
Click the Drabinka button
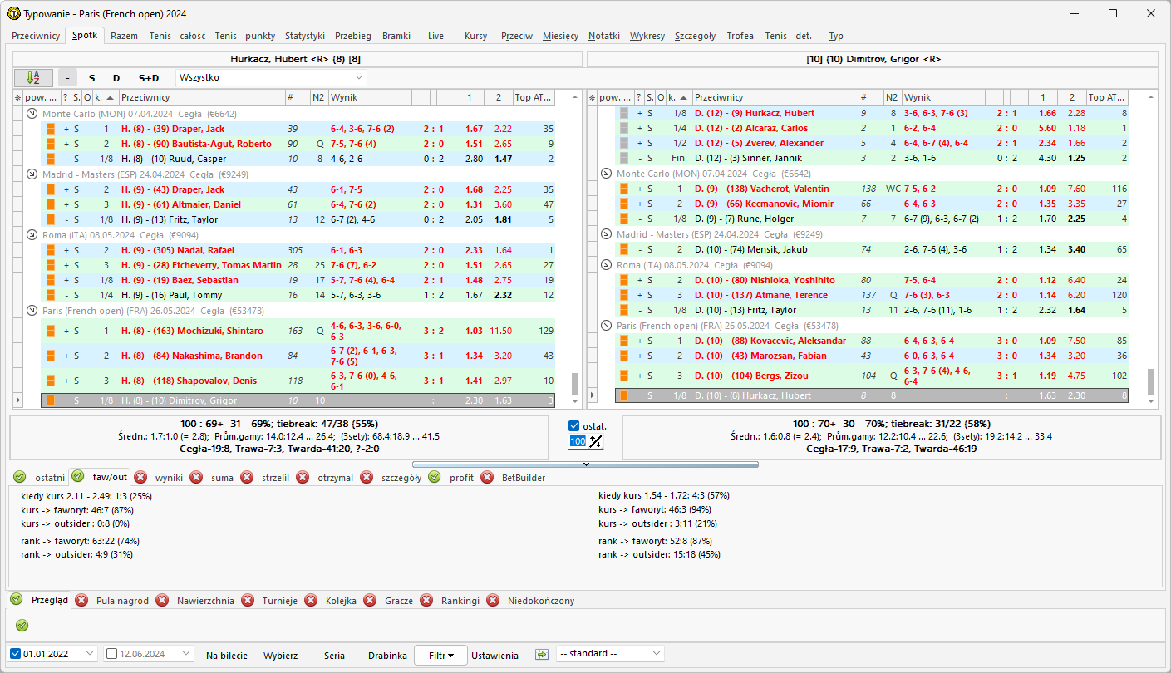(387, 655)
